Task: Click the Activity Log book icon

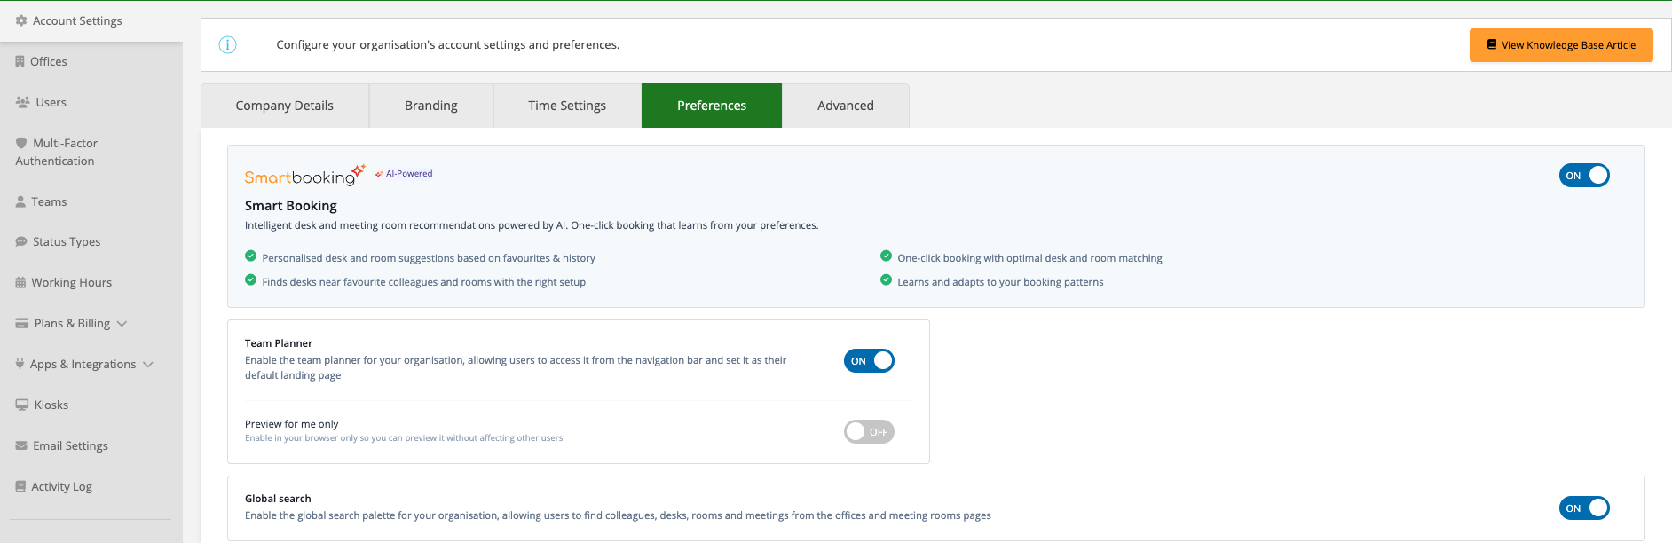Action: coord(20,486)
